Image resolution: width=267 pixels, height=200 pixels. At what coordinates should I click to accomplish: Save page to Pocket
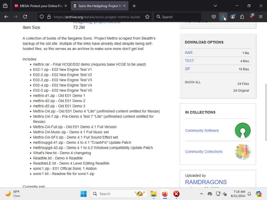[214, 17]
